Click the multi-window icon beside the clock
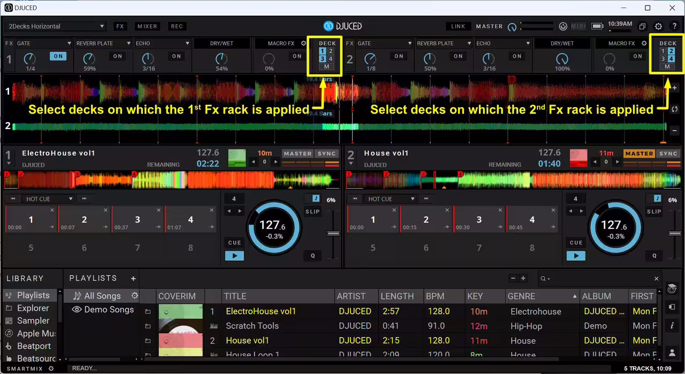This screenshot has width=685, height=374. [643, 26]
